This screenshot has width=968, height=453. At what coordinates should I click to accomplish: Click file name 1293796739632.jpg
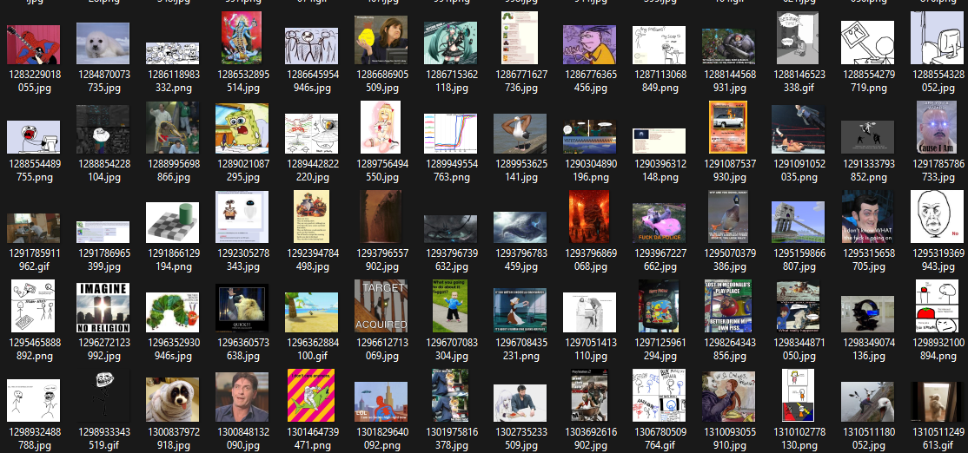click(451, 260)
